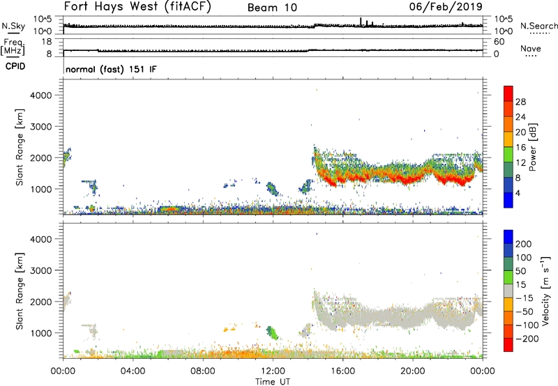Click the '4000' tick on power panel
The image size is (558, 386).
tap(41, 95)
